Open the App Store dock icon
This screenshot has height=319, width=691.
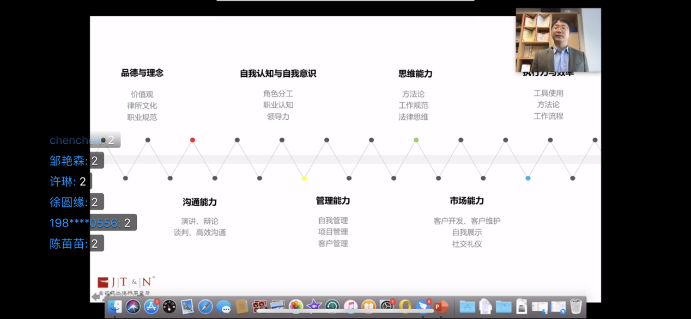click(x=151, y=307)
